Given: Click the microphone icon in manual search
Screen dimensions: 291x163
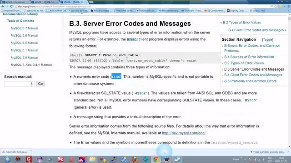Looking at the screenshot, I should click(x=31, y=84).
